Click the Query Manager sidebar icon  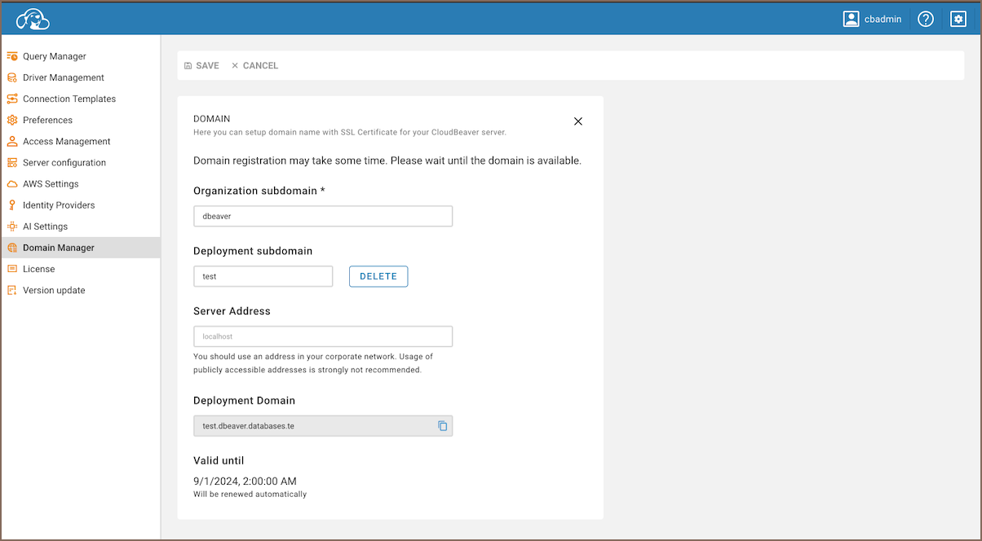[x=12, y=56]
